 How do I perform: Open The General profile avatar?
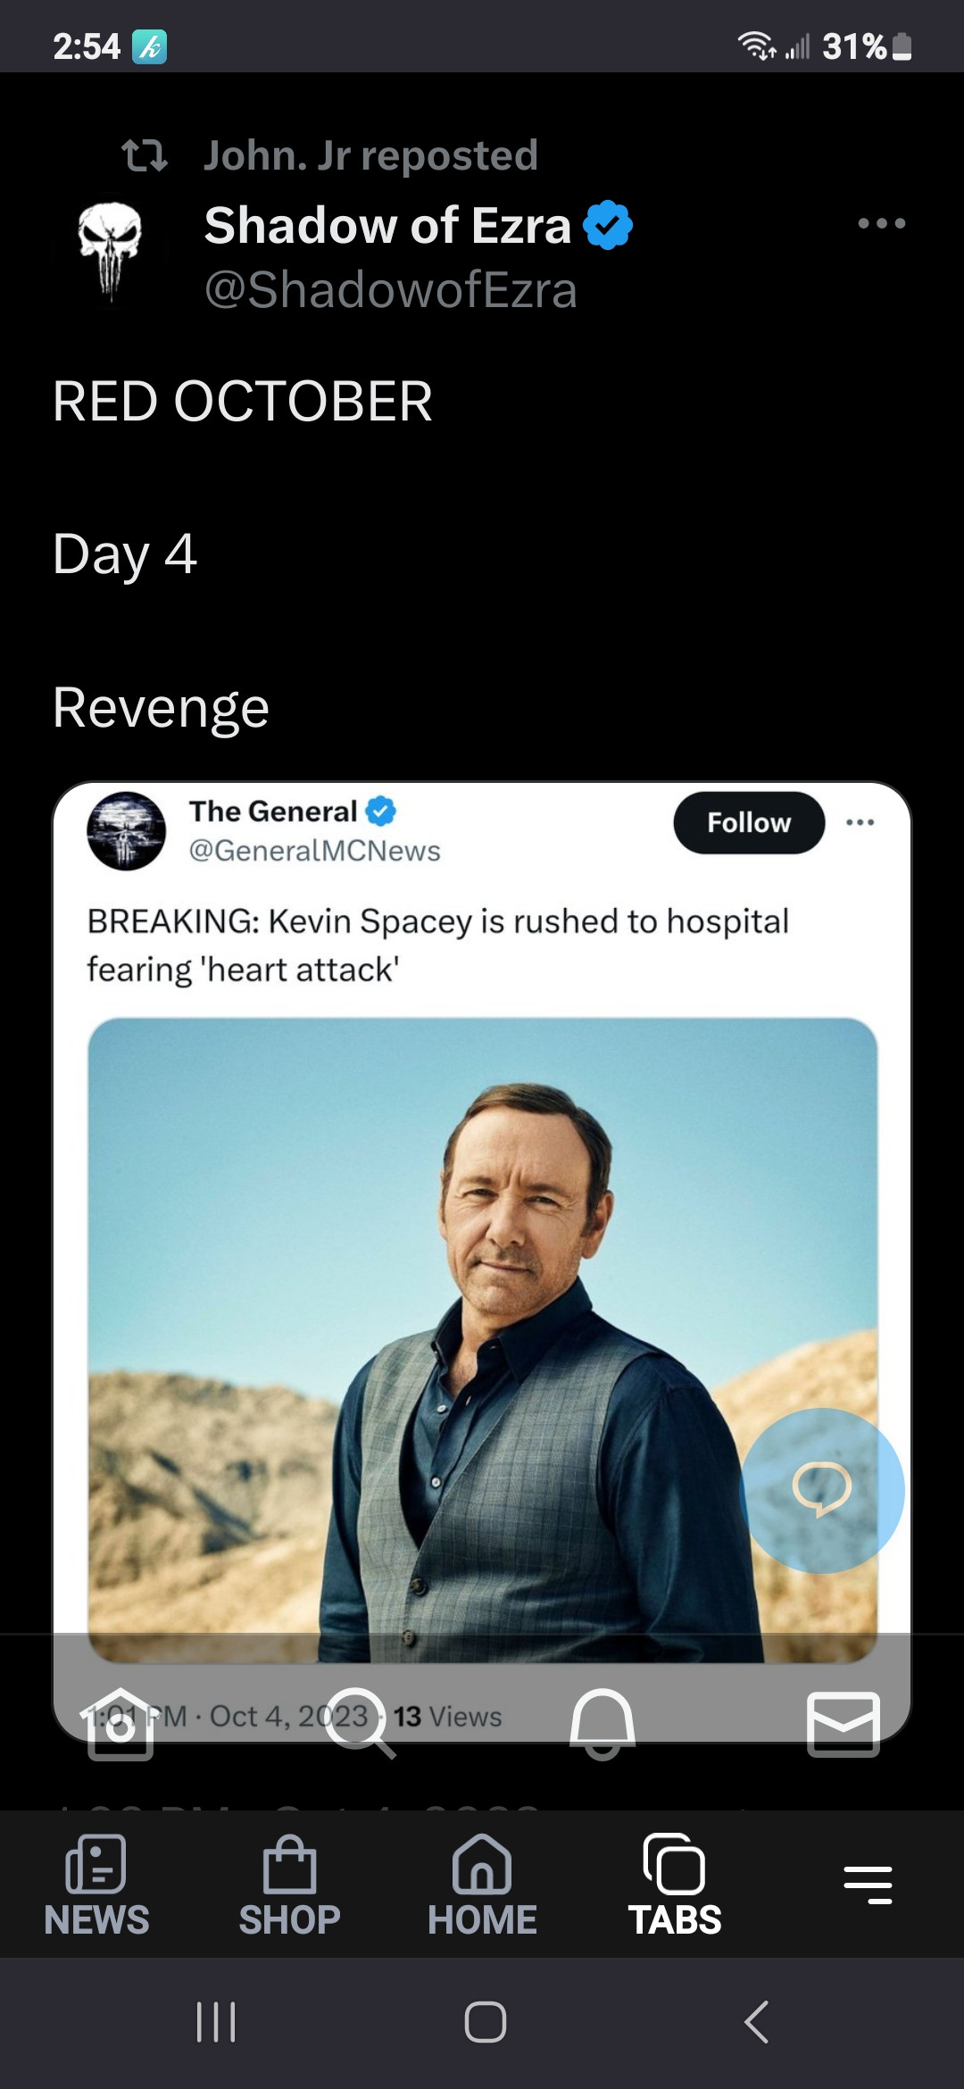pos(126,831)
